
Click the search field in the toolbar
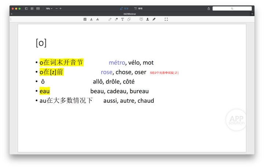point(232,8)
